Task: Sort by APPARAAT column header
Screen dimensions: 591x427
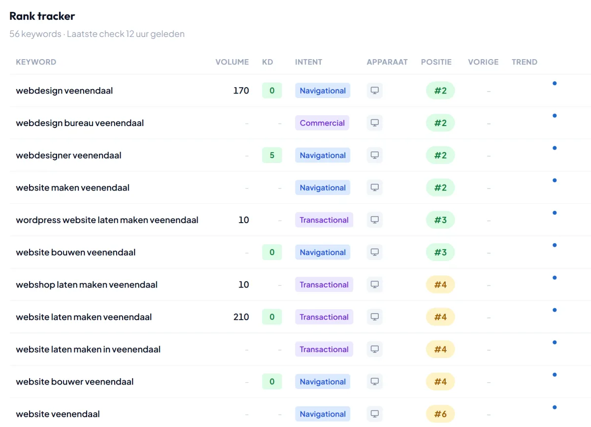Action: 387,62
